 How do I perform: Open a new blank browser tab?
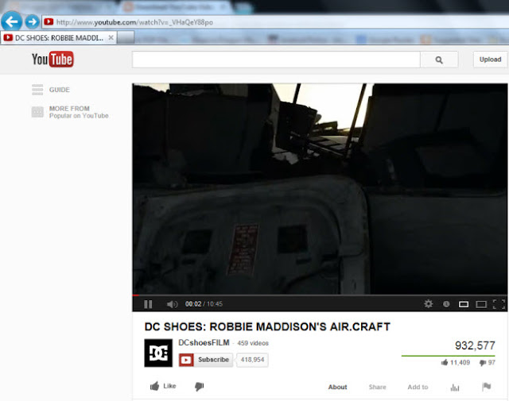tap(126, 37)
